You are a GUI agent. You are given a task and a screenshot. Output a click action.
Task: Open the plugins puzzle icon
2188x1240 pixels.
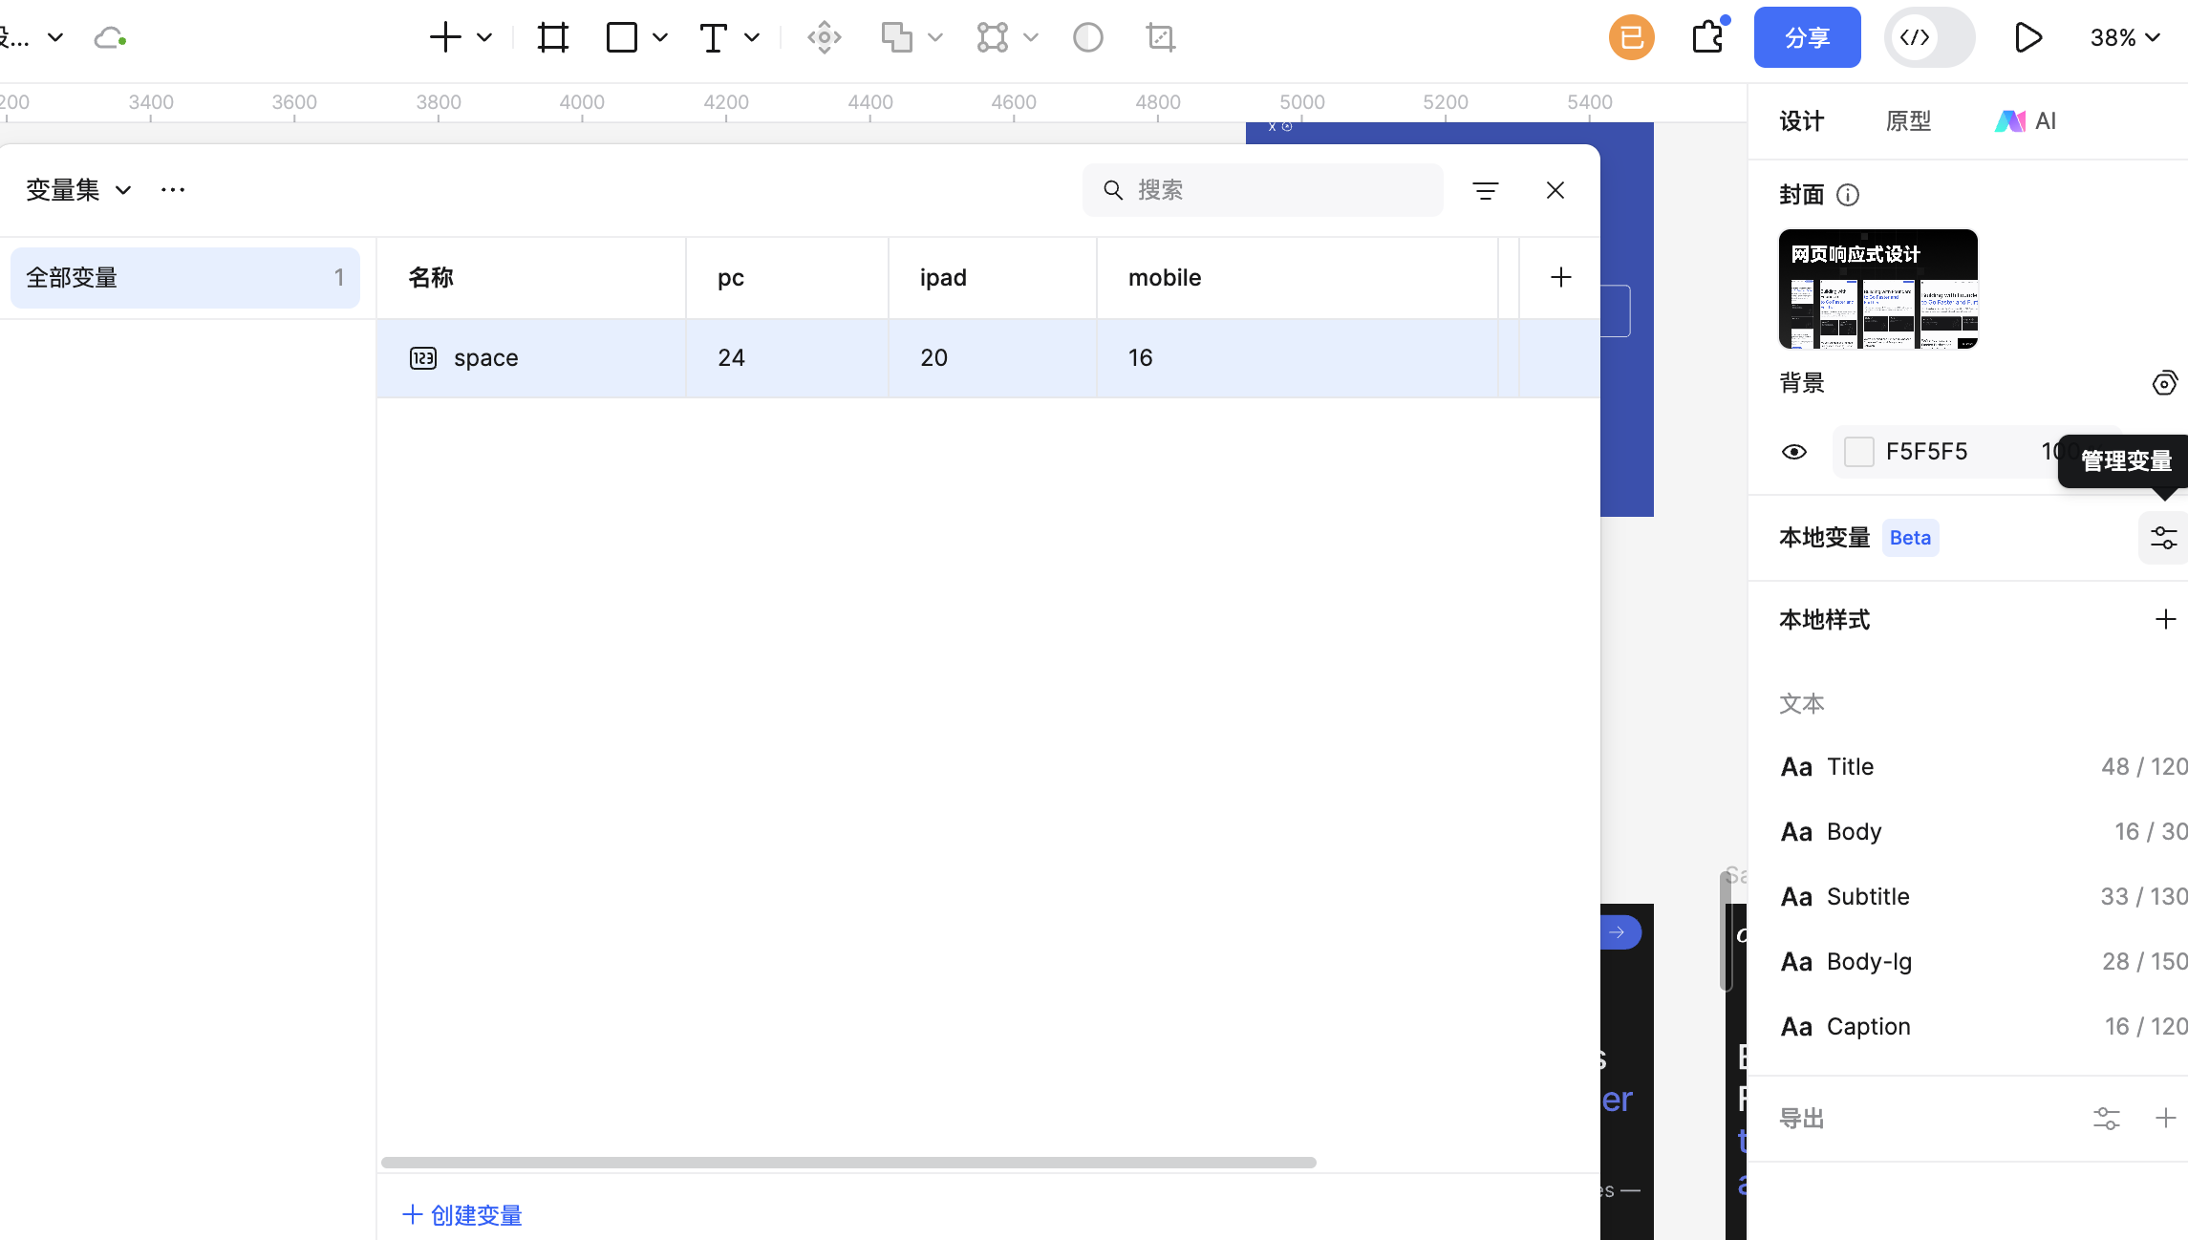1707,38
